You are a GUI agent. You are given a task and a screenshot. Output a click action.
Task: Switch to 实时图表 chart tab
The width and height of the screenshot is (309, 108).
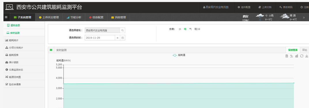click(x=293, y=50)
